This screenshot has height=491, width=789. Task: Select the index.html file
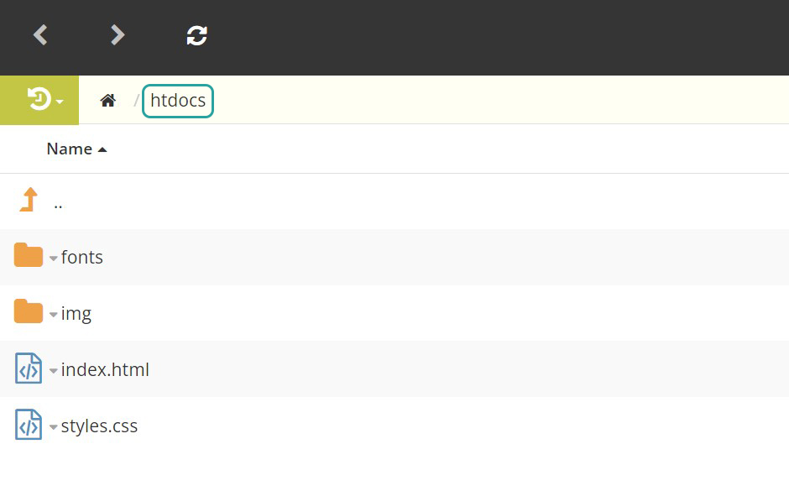[x=105, y=370]
